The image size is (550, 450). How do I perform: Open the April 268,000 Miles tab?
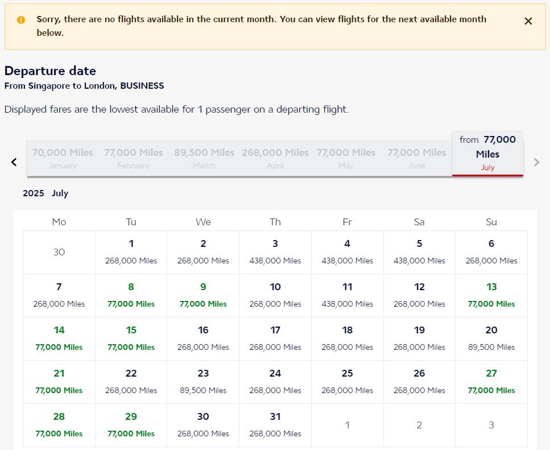click(275, 159)
